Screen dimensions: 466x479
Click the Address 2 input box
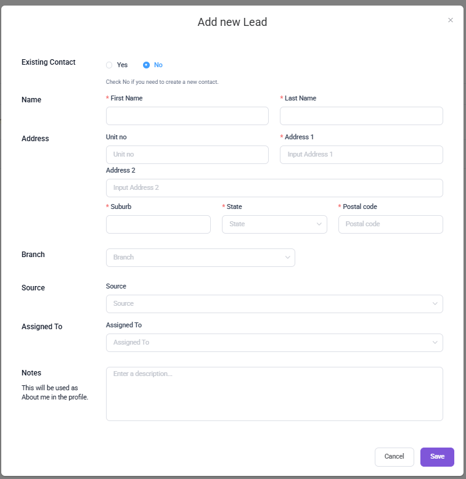point(274,188)
